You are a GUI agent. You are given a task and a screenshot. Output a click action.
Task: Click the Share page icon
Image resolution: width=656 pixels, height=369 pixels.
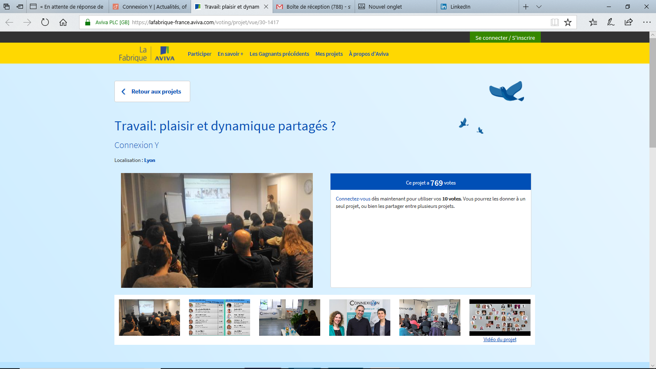point(629,22)
